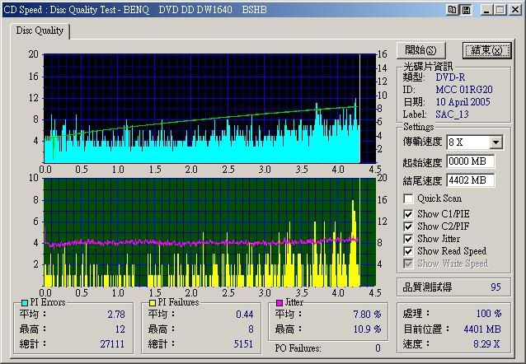This screenshot has width=526, height=364.
Task: Click the PI Failures jitter graph area
Action: coord(209,232)
